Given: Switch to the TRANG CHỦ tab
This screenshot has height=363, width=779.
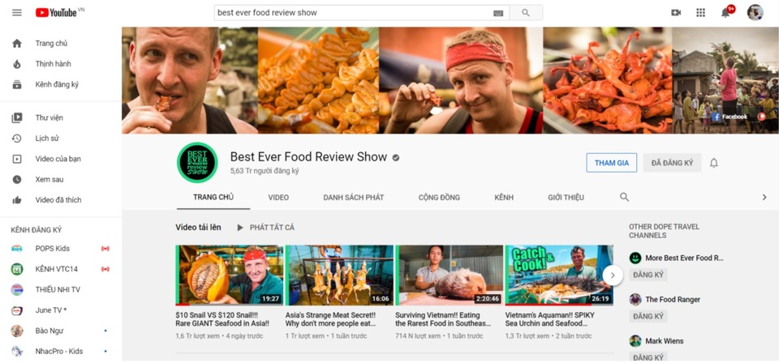Looking at the screenshot, I should (213, 198).
